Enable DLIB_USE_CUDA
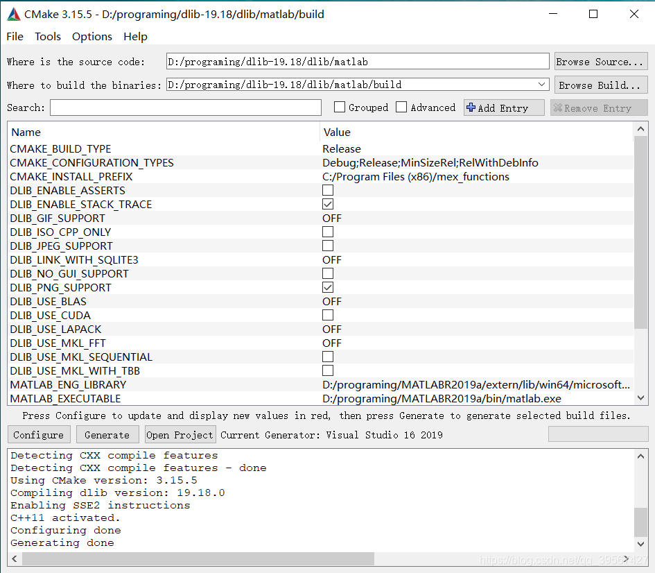655x573 pixels. pos(327,315)
